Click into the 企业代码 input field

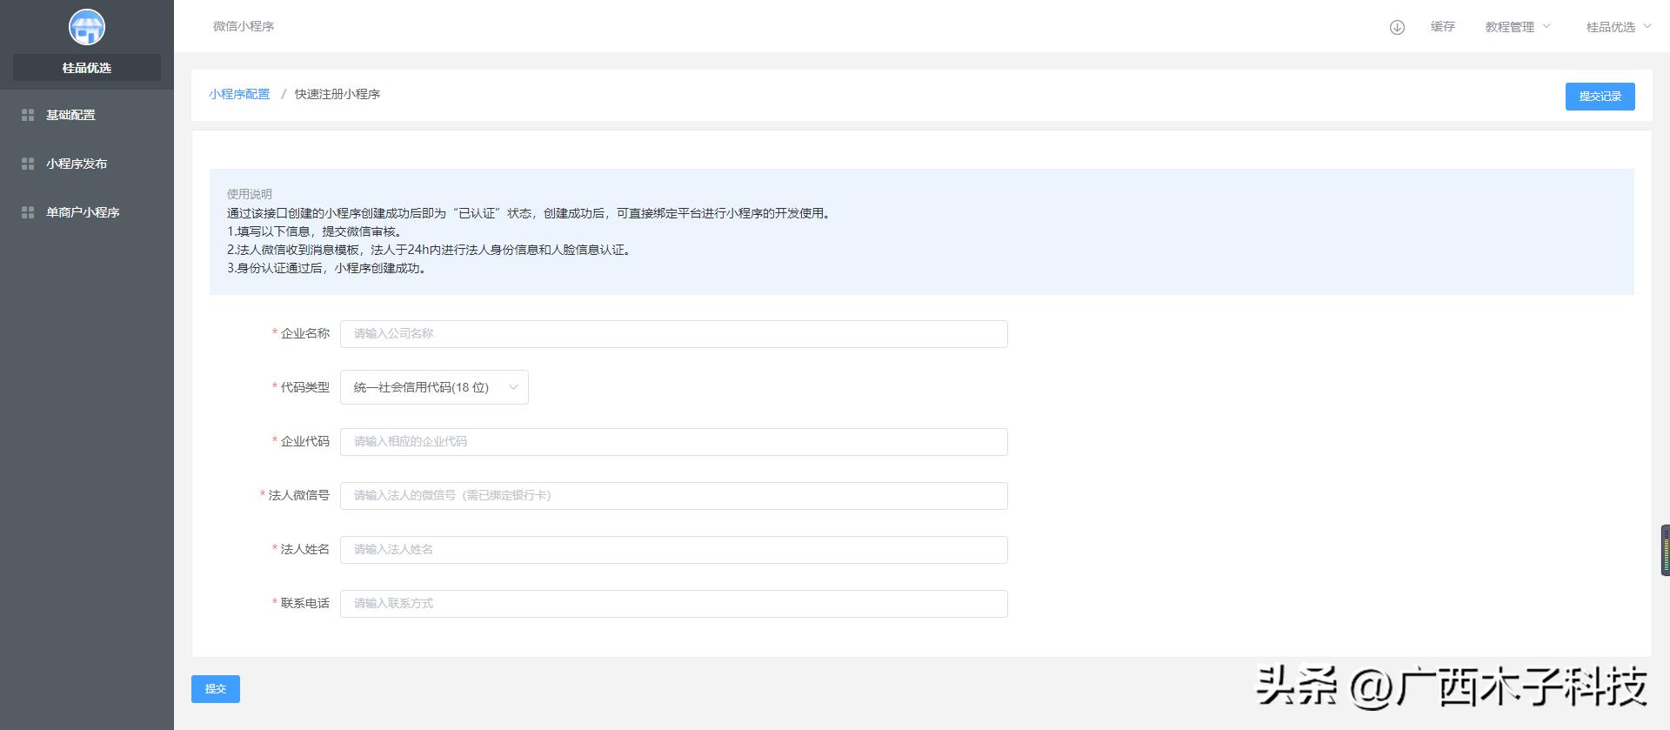click(673, 442)
